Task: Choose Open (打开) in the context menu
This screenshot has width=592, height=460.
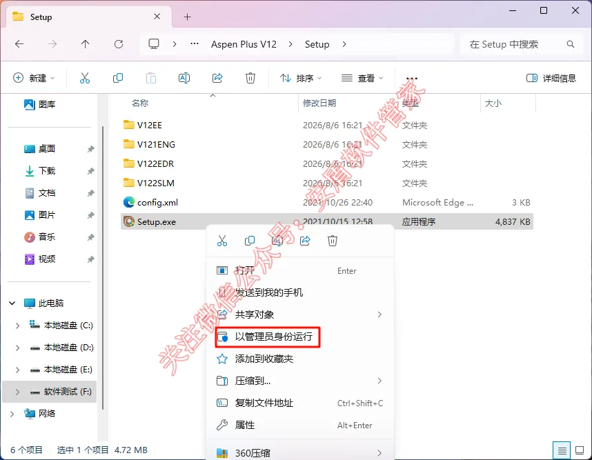Action: coord(300,270)
